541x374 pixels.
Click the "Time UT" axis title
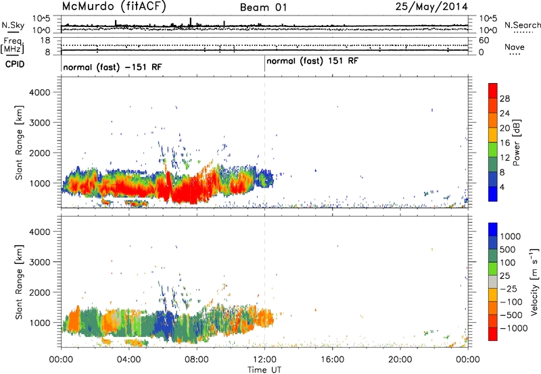click(x=264, y=370)
